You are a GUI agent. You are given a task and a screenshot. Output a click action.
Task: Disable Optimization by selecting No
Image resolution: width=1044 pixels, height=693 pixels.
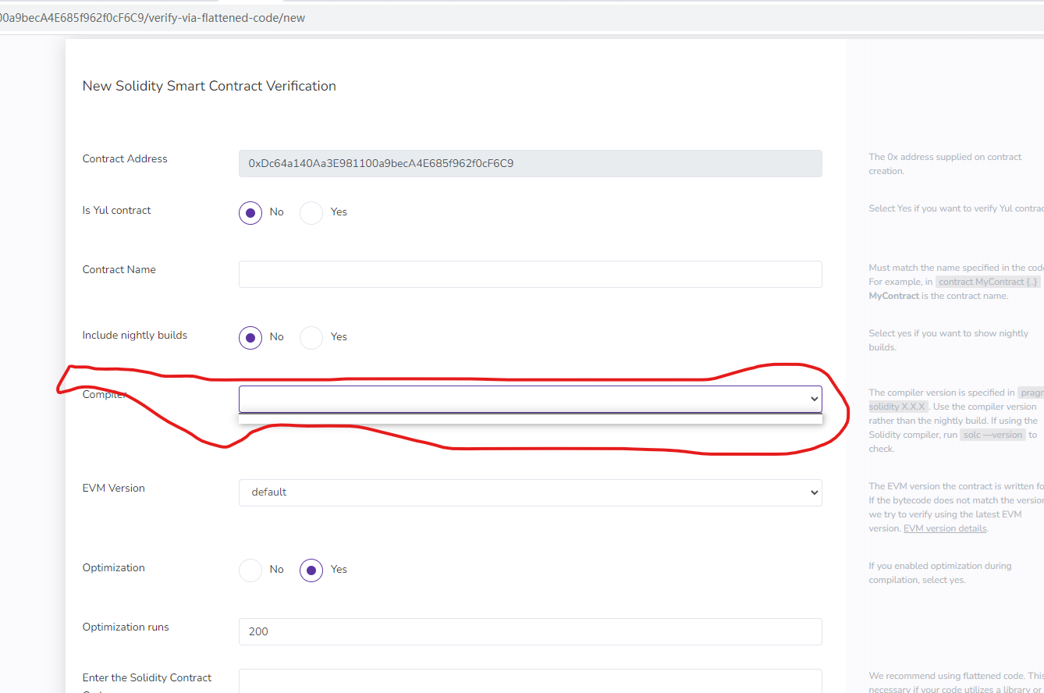(250, 570)
